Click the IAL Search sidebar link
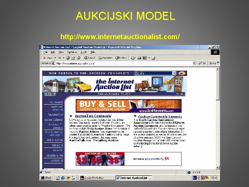The image size is (249, 187). pos(56,102)
